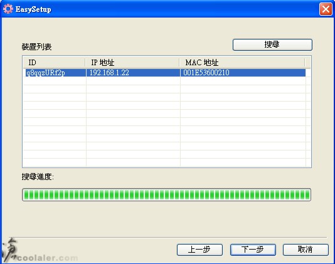
Task: Sort by IP 地址 column header
Action: coord(132,63)
